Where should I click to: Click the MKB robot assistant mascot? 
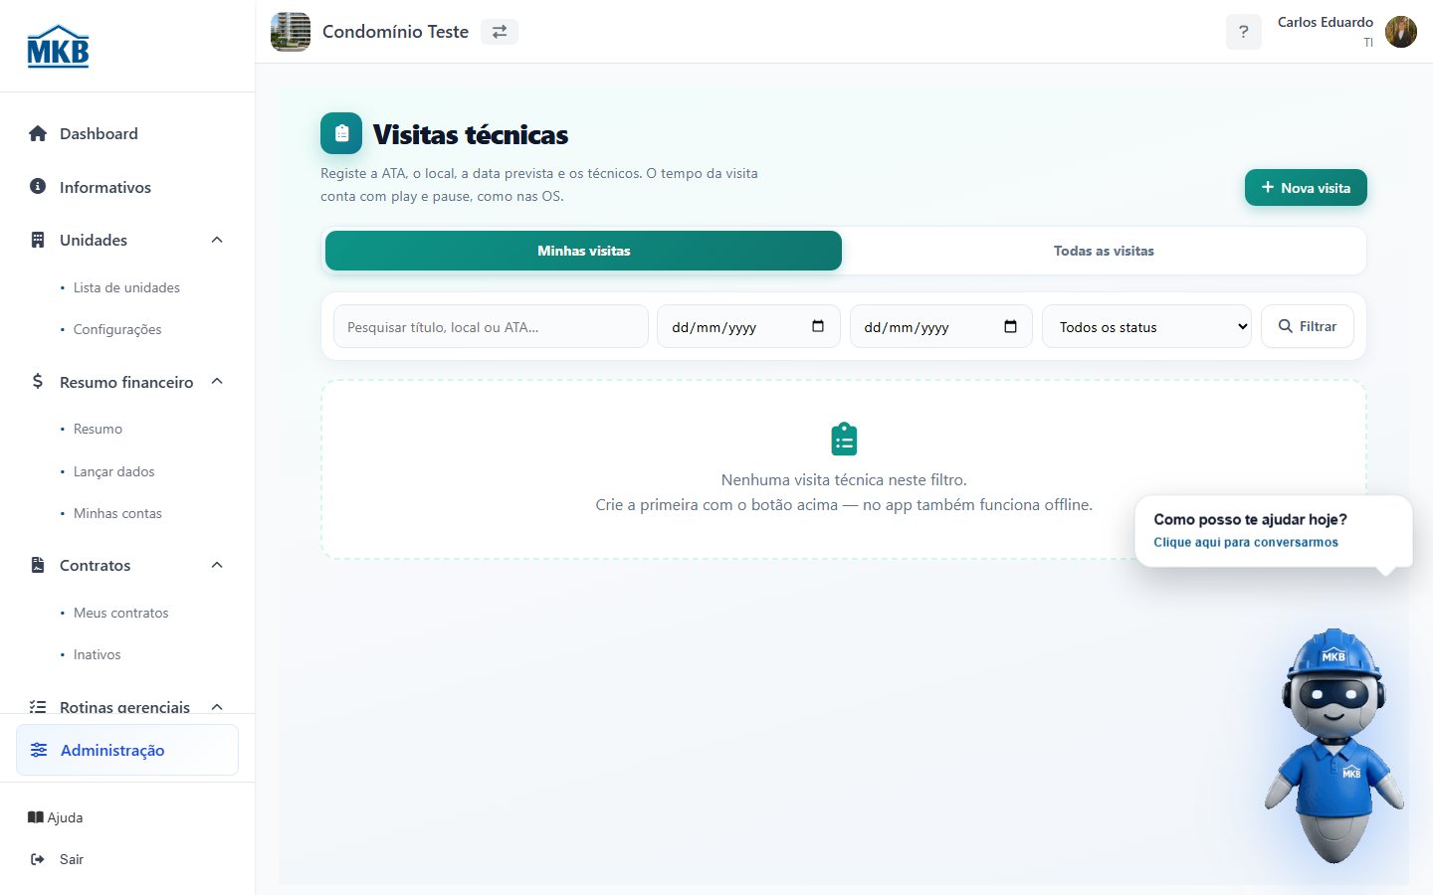(x=1334, y=746)
